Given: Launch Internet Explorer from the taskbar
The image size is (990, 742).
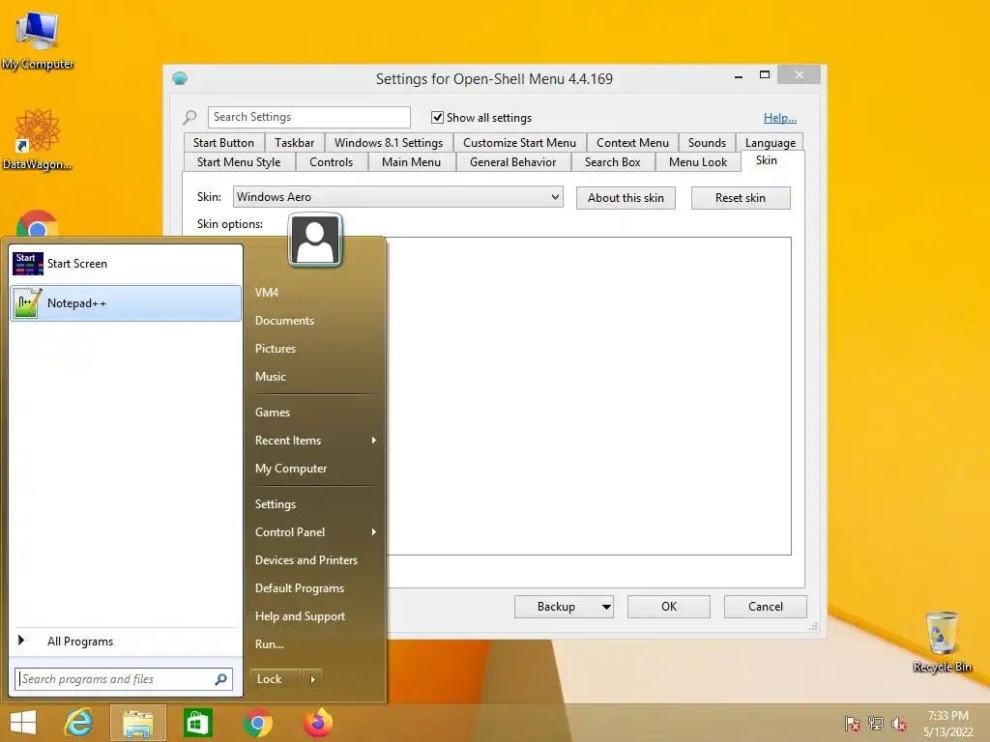Looking at the screenshot, I should click(x=79, y=723).
